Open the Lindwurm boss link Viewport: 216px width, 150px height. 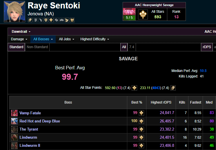(x=28, y=138)
